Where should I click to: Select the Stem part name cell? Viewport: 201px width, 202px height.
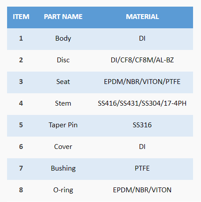[63, 103]
